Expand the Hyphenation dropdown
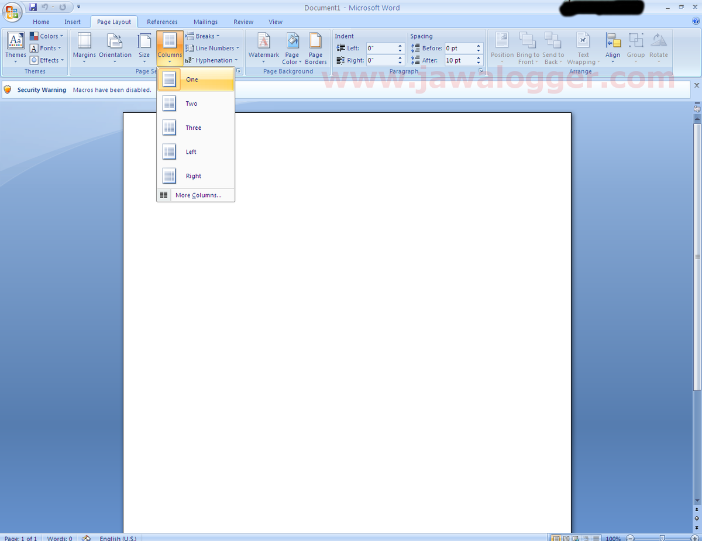Viewport: 702px width, 541px height. tap(212, 60)
